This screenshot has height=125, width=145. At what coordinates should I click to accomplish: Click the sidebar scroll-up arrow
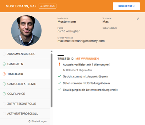pyautogui.click(x=52, y=51)
